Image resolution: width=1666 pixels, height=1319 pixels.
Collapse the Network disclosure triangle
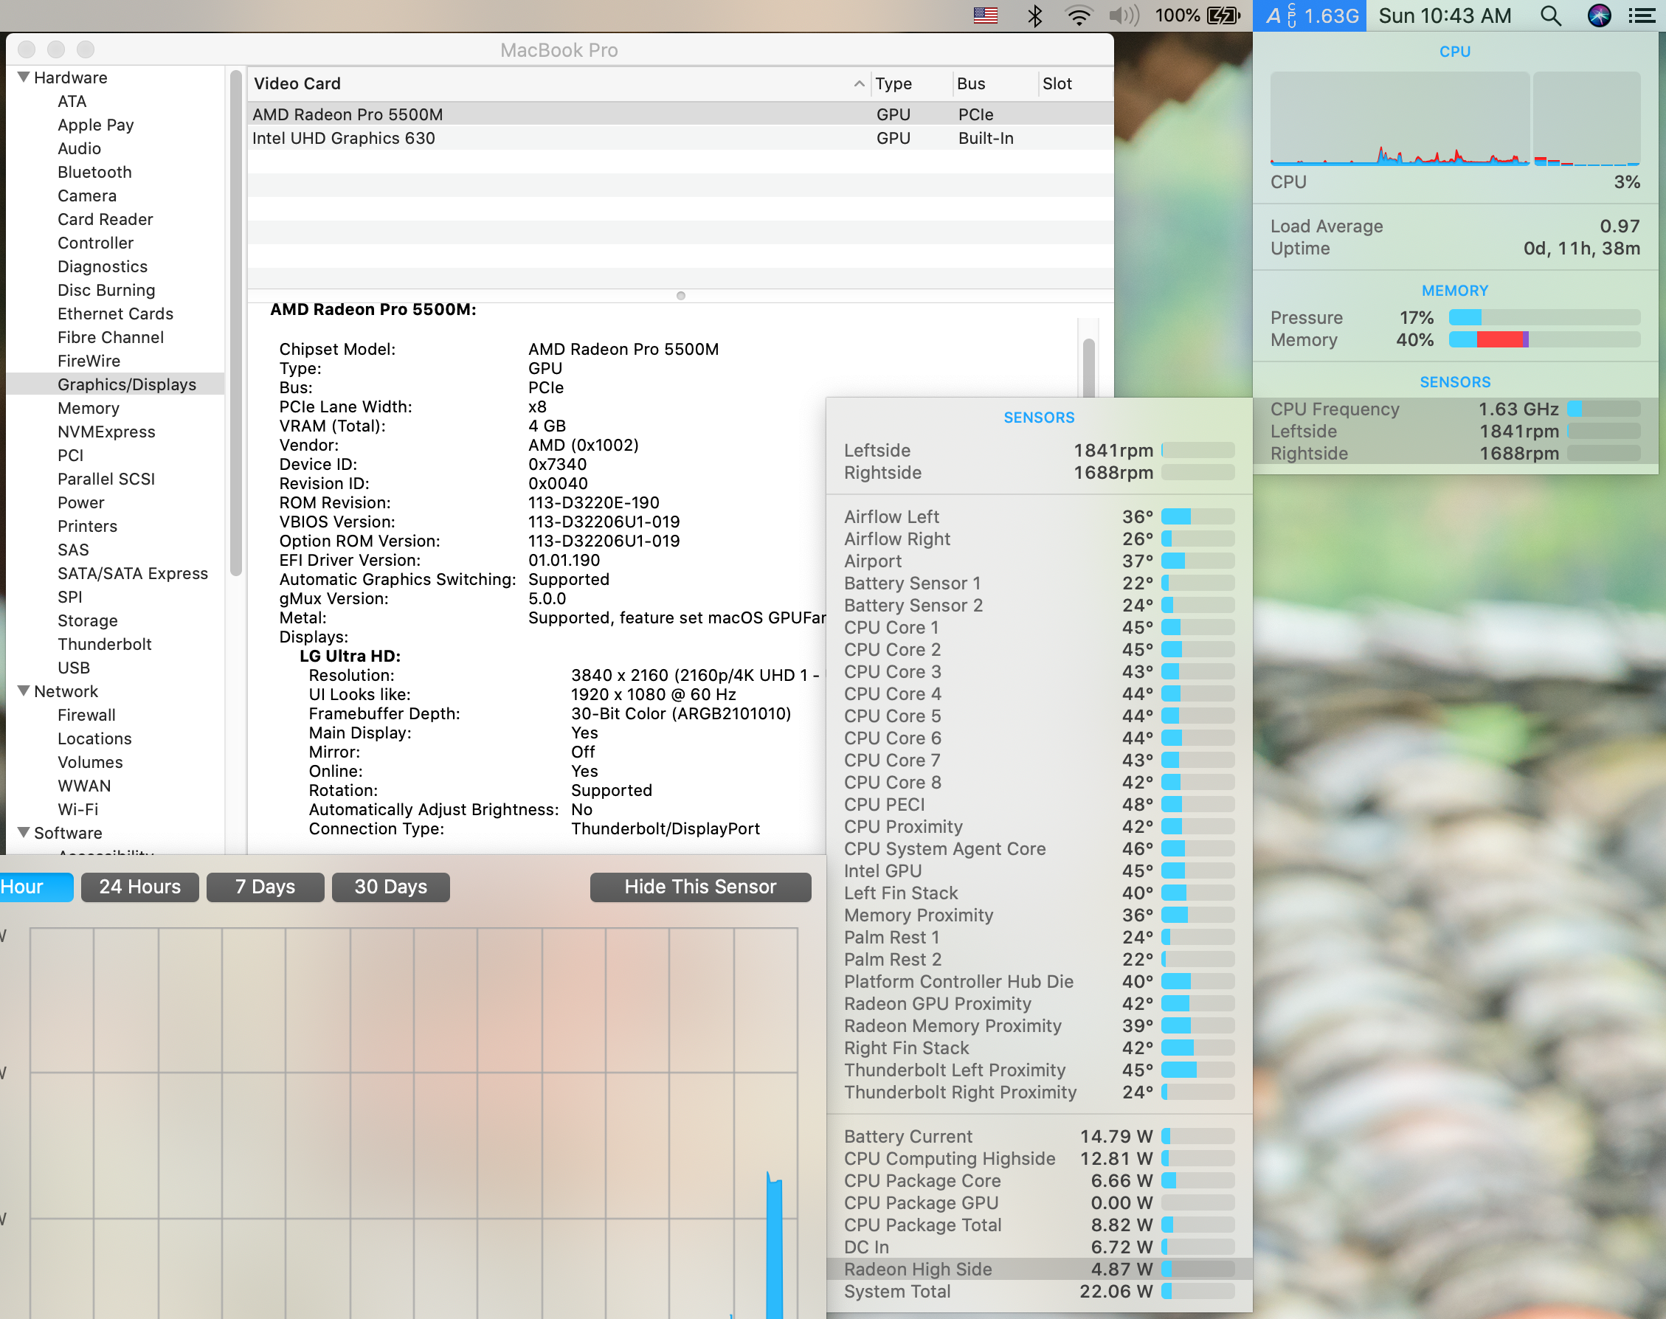coord(24,691)
